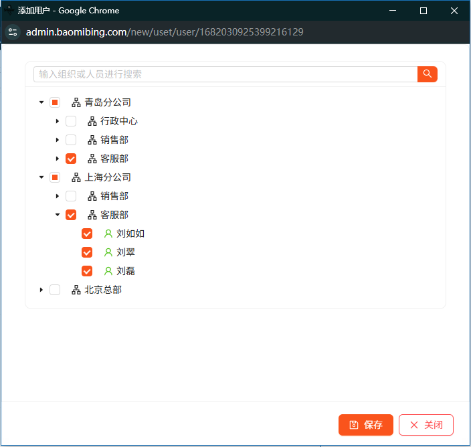
Task: Expand 销售部 under 上海分公司
Action: tap(58, 196)
